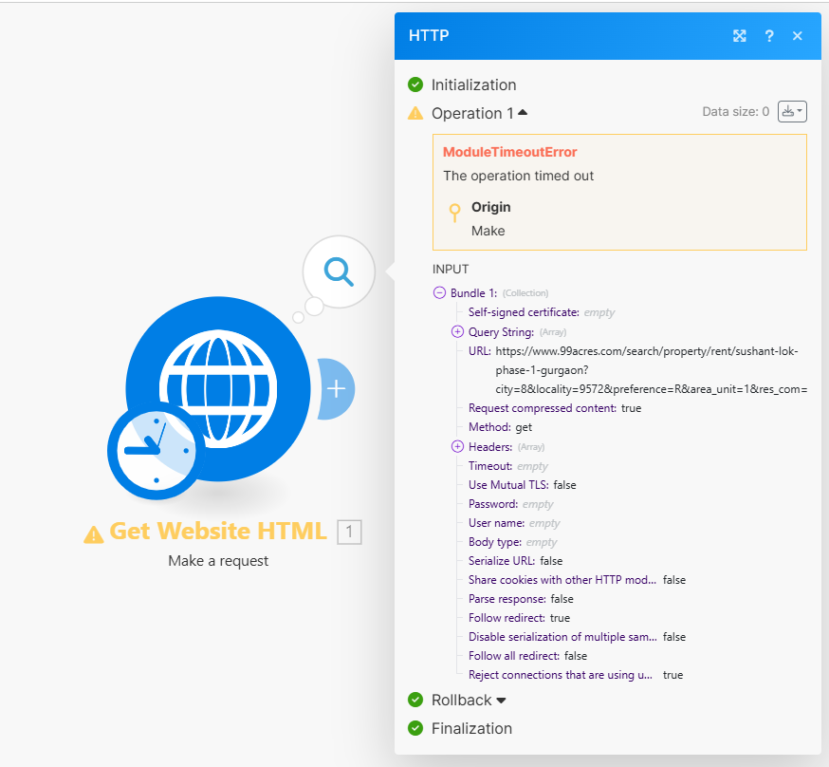Collapse the Operation 1 section
The width and height of the screenshot is (829, 767).
tap(523, 112)
